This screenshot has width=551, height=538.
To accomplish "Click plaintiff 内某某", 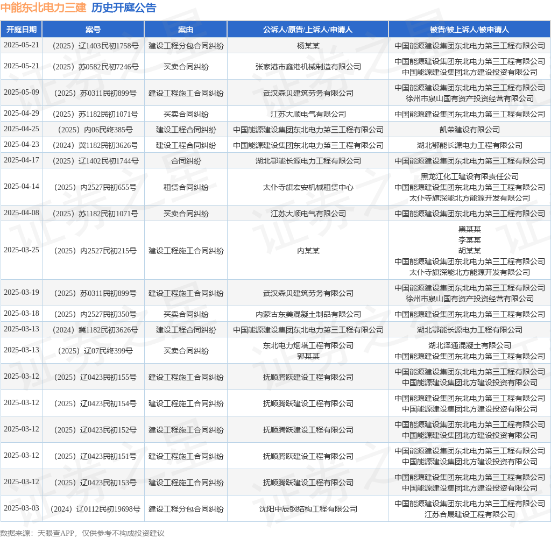I will tap(308, 251).
